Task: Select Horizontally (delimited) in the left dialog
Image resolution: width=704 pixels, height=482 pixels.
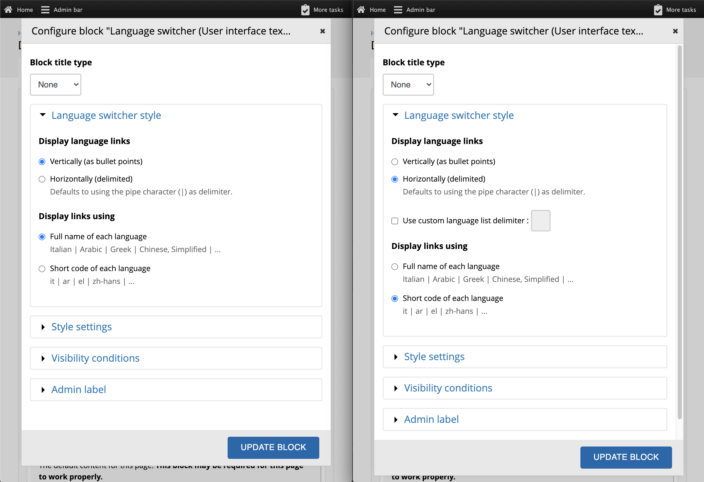Action: point(42,179)
